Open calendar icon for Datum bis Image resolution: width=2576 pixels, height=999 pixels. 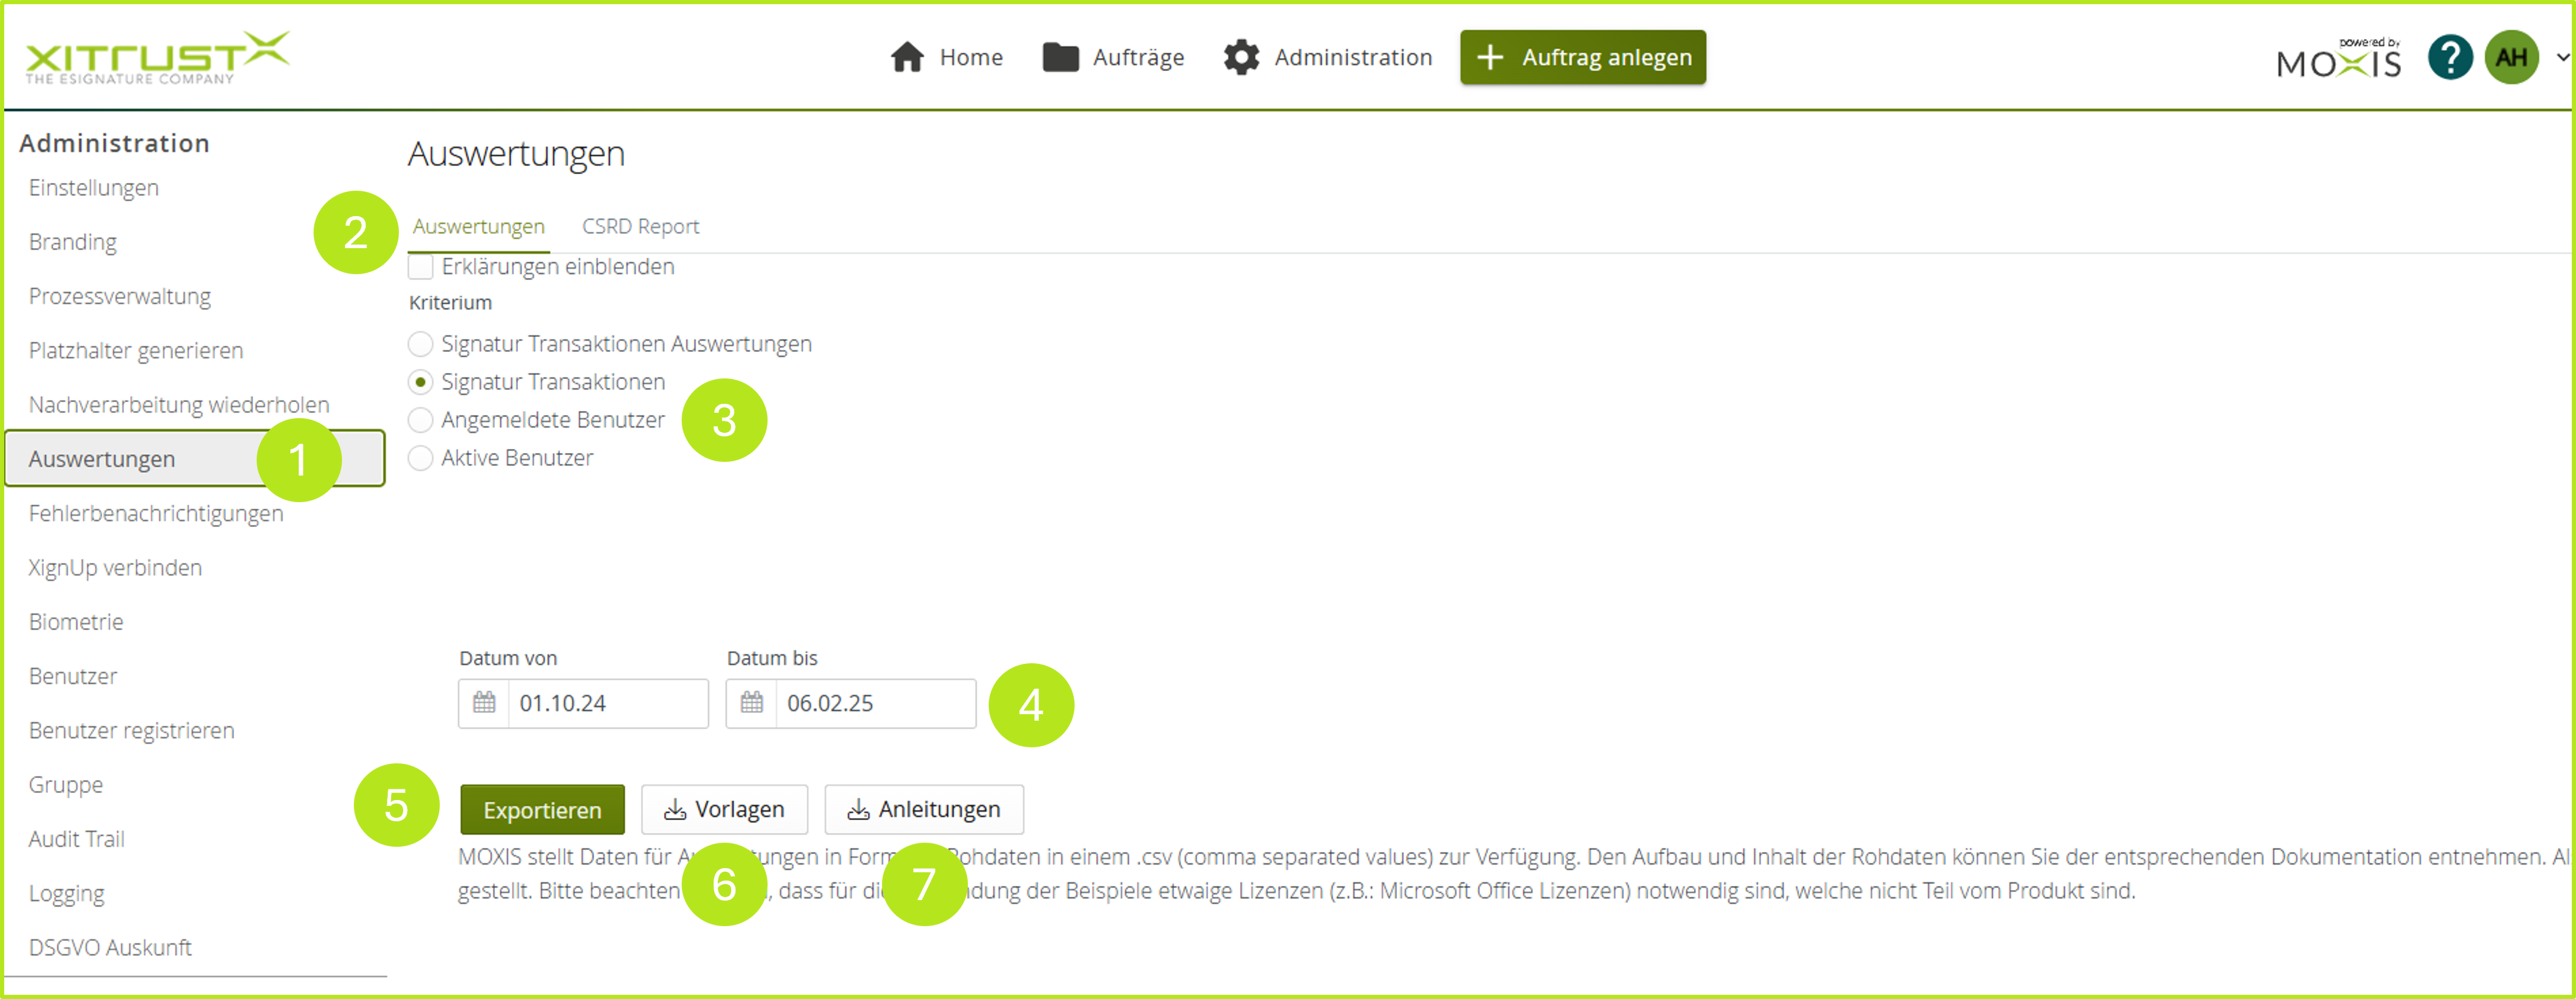click(752, 704)
